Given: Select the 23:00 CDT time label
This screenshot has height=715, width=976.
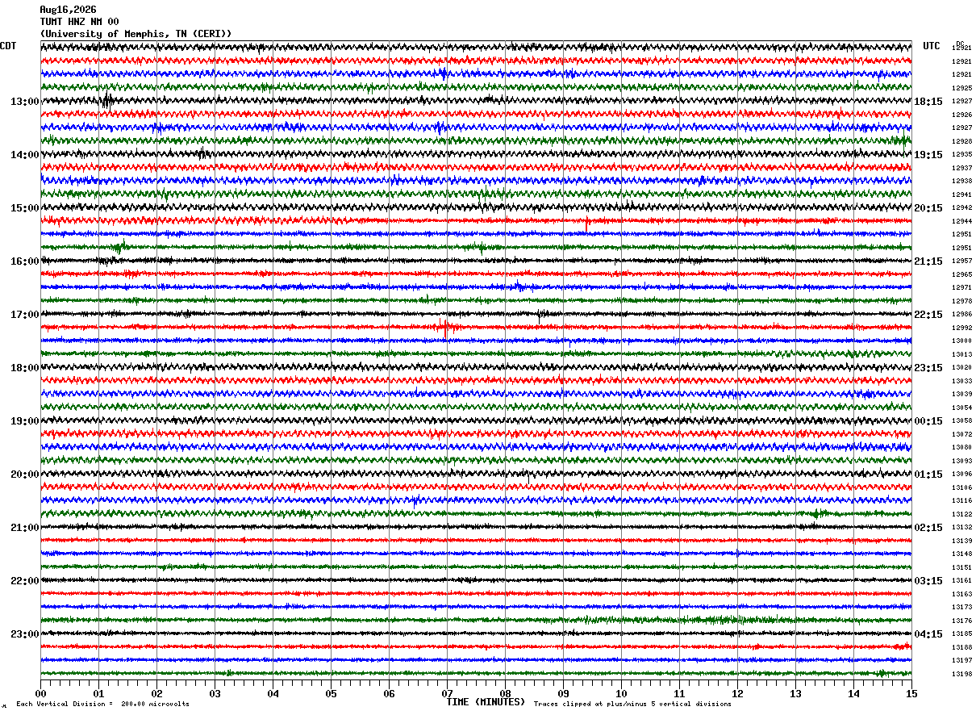Looking at the screenshot, I should [24, 634].
